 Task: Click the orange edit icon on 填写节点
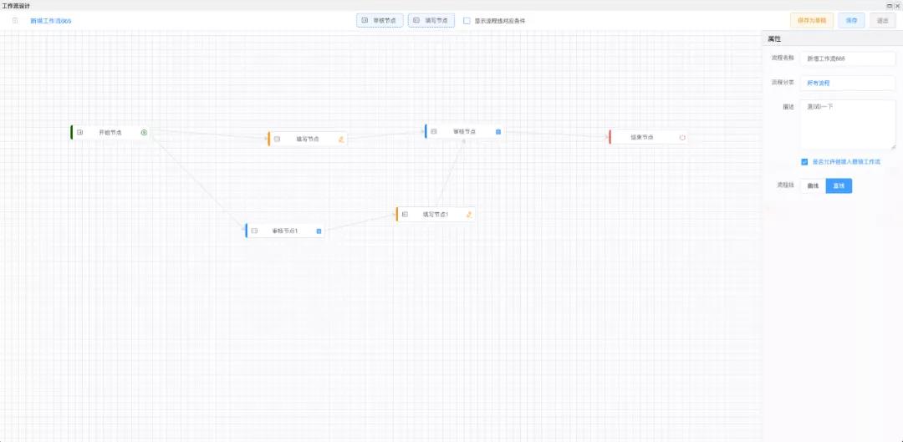pos(341,139)
